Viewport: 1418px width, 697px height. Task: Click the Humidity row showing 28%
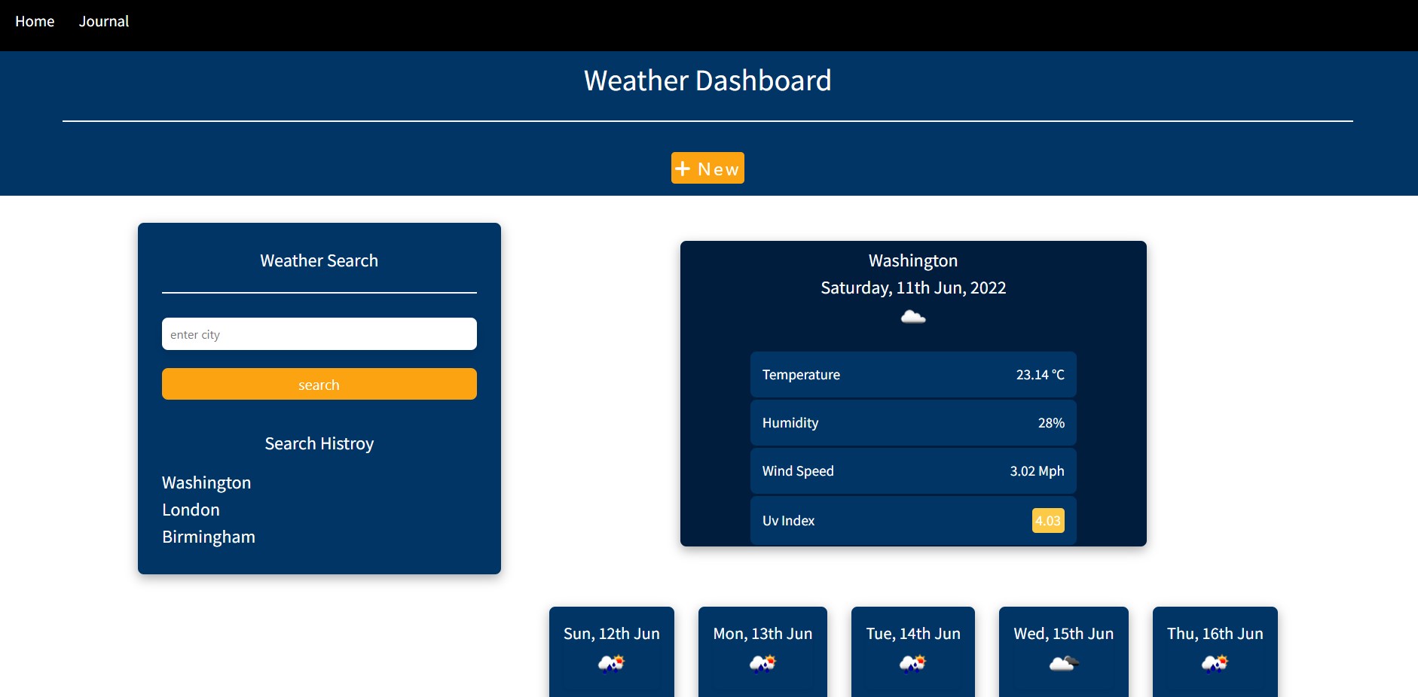(912, 423)
